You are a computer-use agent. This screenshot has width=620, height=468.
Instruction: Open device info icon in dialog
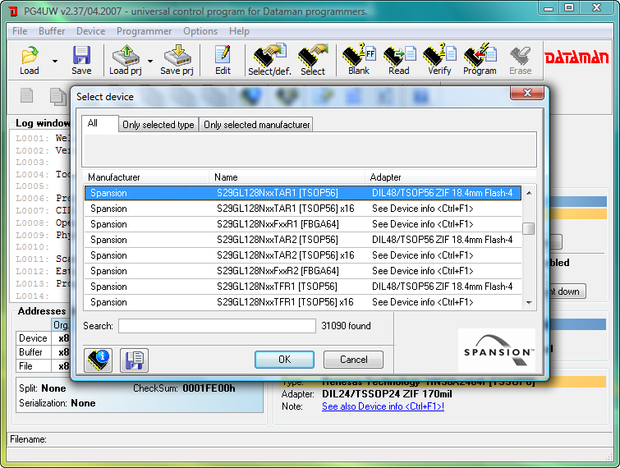pyautogui.click(x=98, y=360)
